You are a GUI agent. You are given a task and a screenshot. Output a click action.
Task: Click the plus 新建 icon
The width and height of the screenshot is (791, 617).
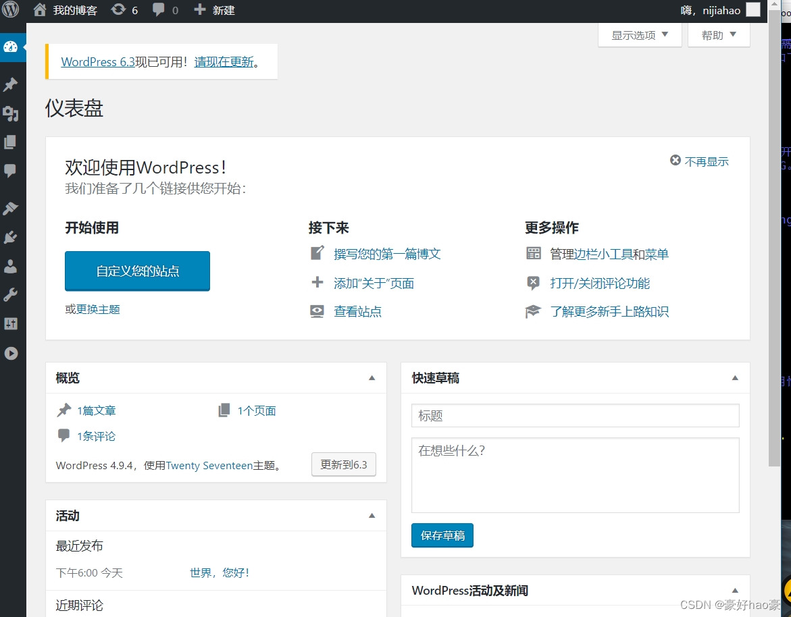(x=200, y=9)
